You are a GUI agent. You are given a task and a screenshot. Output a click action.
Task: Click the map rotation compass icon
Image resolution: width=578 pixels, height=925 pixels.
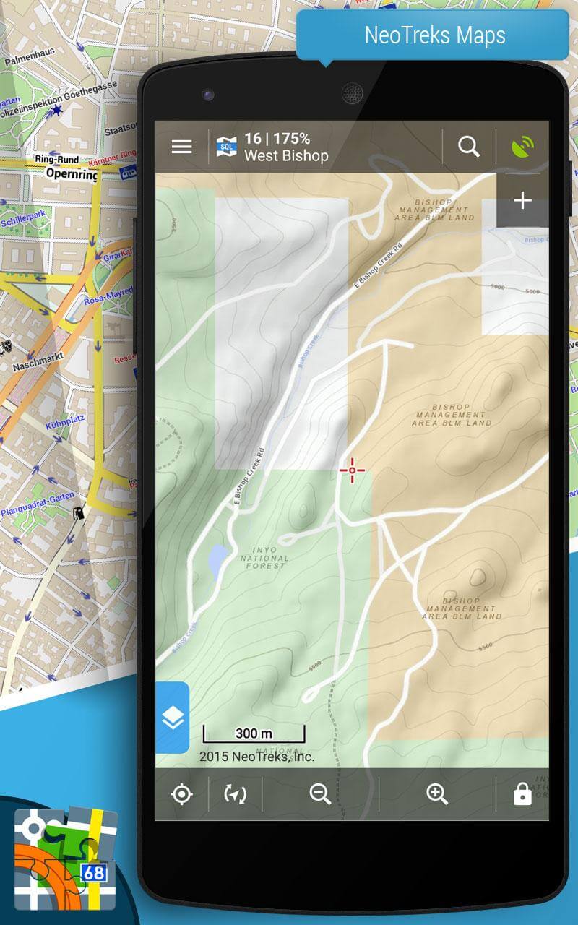235,795
